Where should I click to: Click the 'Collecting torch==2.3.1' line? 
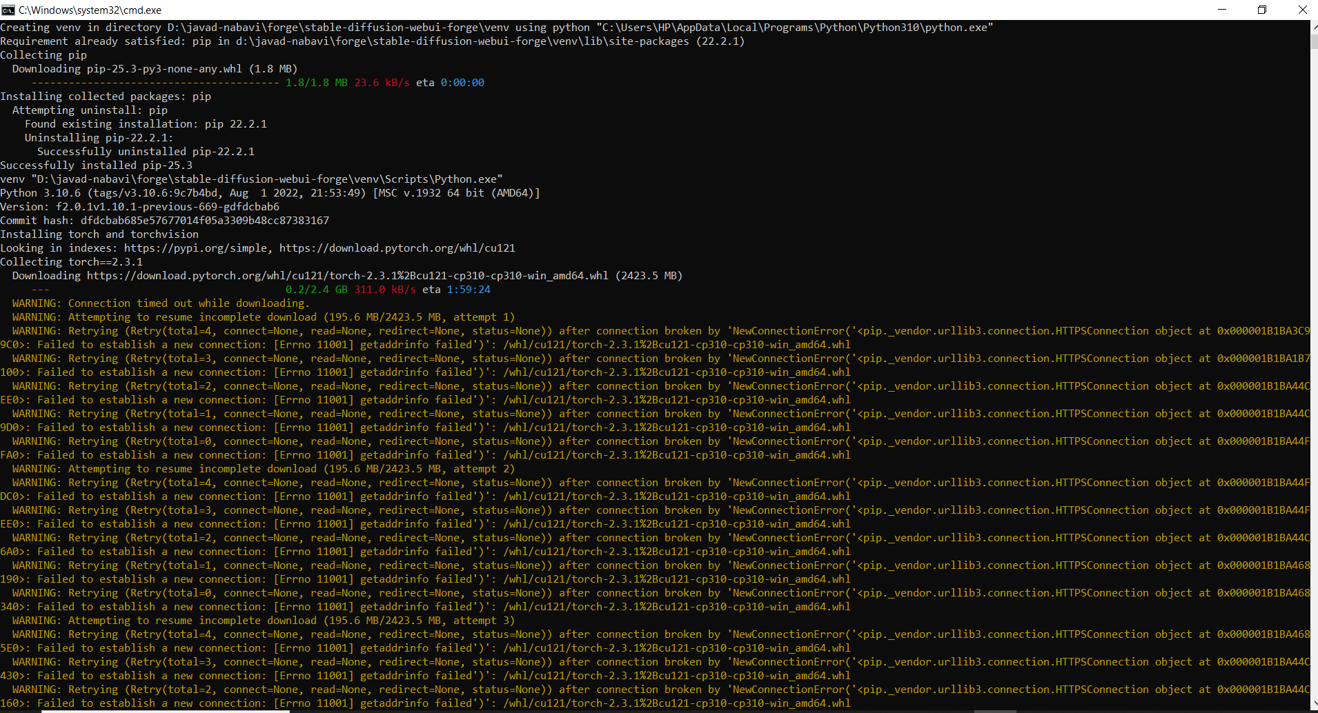coord(71,262)
